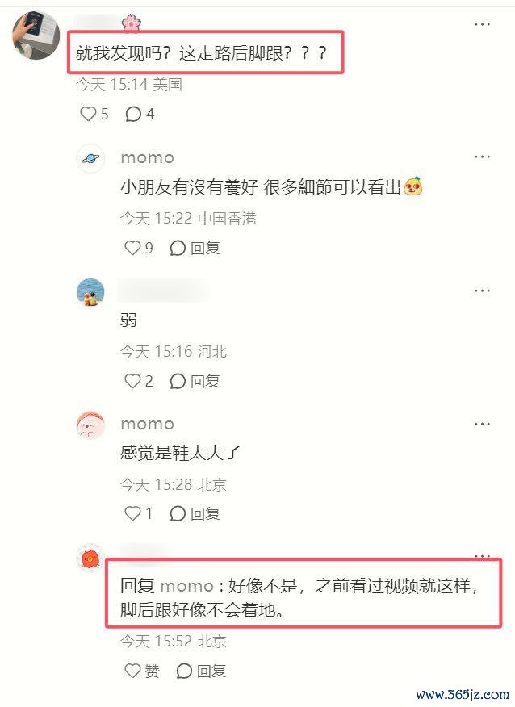The image size is (515, 707).
Task: Reply to momo's 小朋友有沒有養好 comment
Action: [195, 248]
